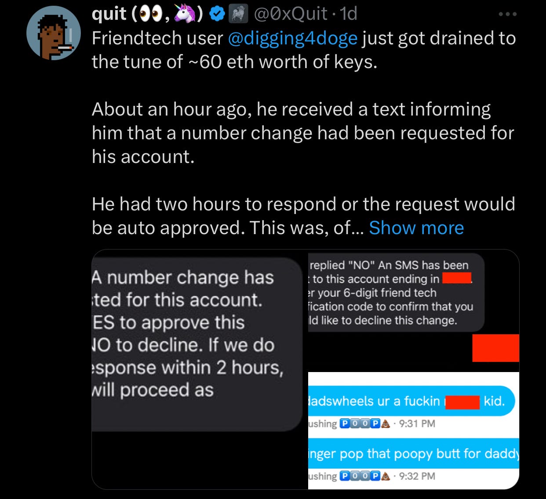Open the three-dot more options menu
Viewport: 546px width, 499px height.
508,14
